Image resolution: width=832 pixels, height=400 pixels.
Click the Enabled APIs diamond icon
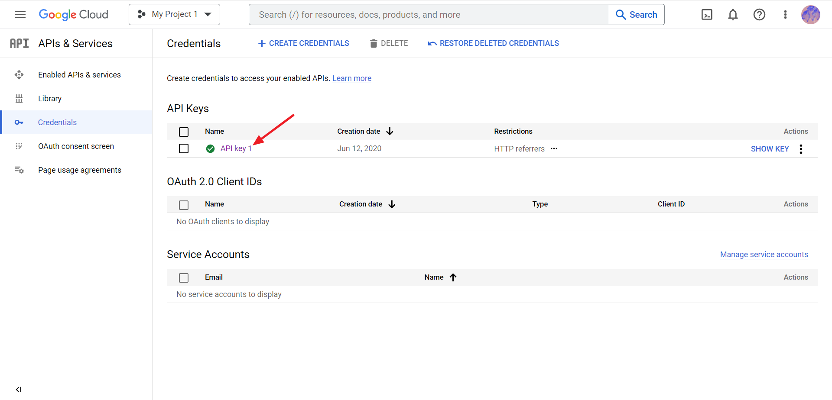coord(19,75)
